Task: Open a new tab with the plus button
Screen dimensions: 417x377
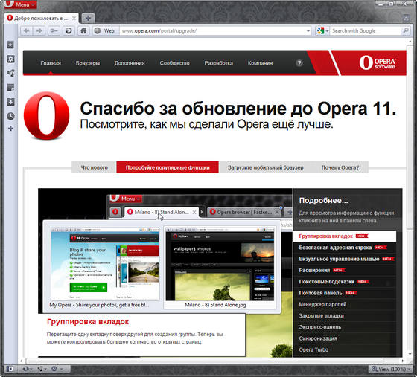Action: 88,18
